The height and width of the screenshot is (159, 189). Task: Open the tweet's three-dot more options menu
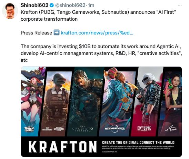point(180,5)
